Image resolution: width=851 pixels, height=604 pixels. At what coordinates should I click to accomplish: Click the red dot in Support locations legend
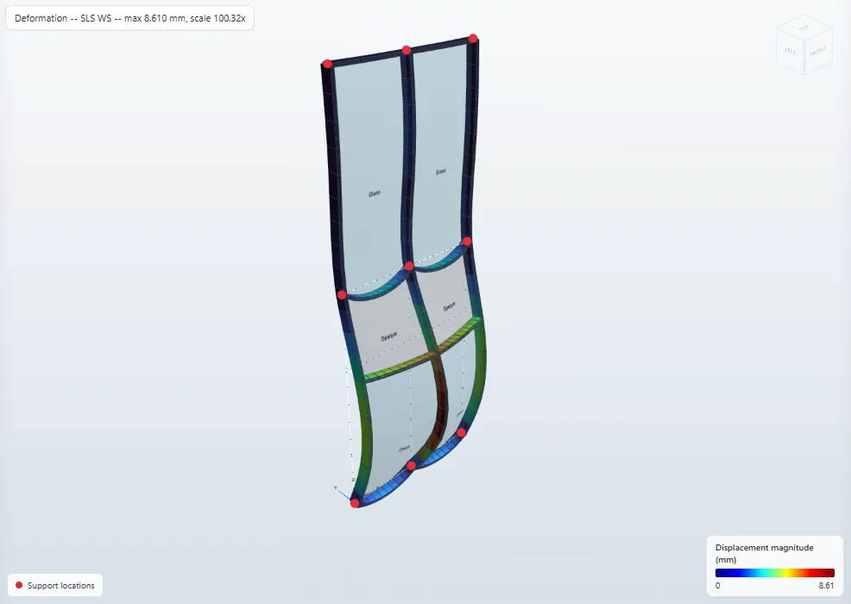coord(19,585)
